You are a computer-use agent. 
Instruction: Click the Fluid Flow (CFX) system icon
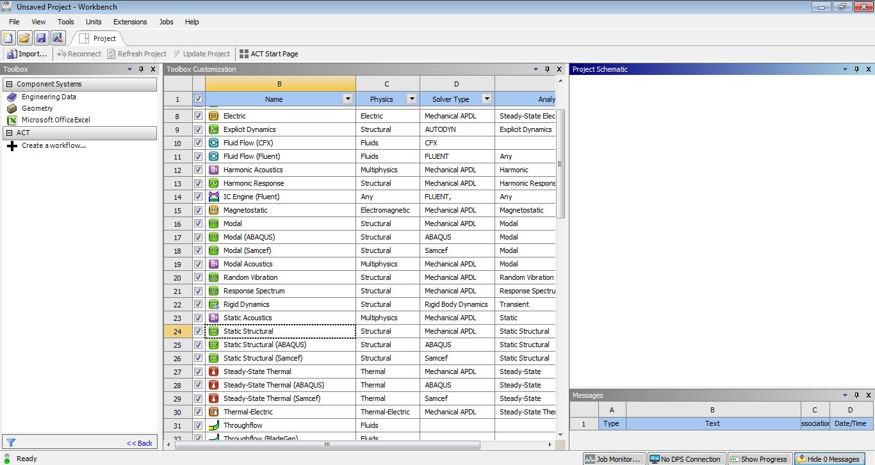click(214, 143)
